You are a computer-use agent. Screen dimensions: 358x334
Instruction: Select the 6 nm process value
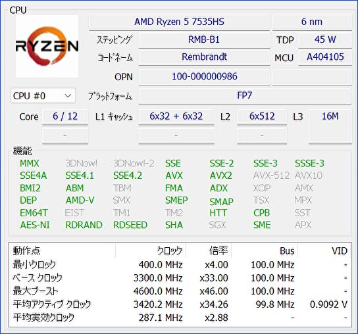pyautogui.click(x=312, y=22)
